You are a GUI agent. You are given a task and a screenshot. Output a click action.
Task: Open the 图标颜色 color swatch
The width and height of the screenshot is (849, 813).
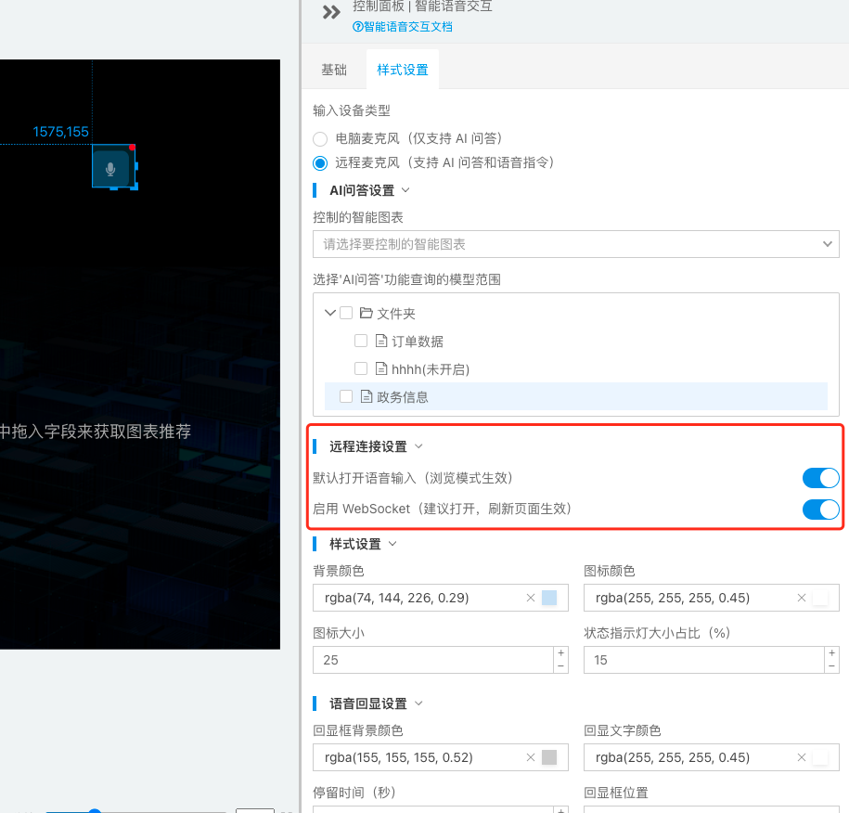click(820, 598)
